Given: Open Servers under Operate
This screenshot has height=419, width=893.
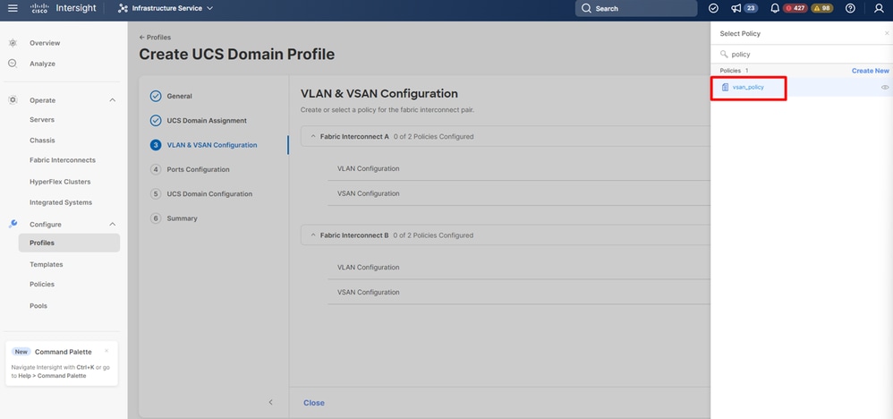Looking at the screenshot, I should [41, 120].
